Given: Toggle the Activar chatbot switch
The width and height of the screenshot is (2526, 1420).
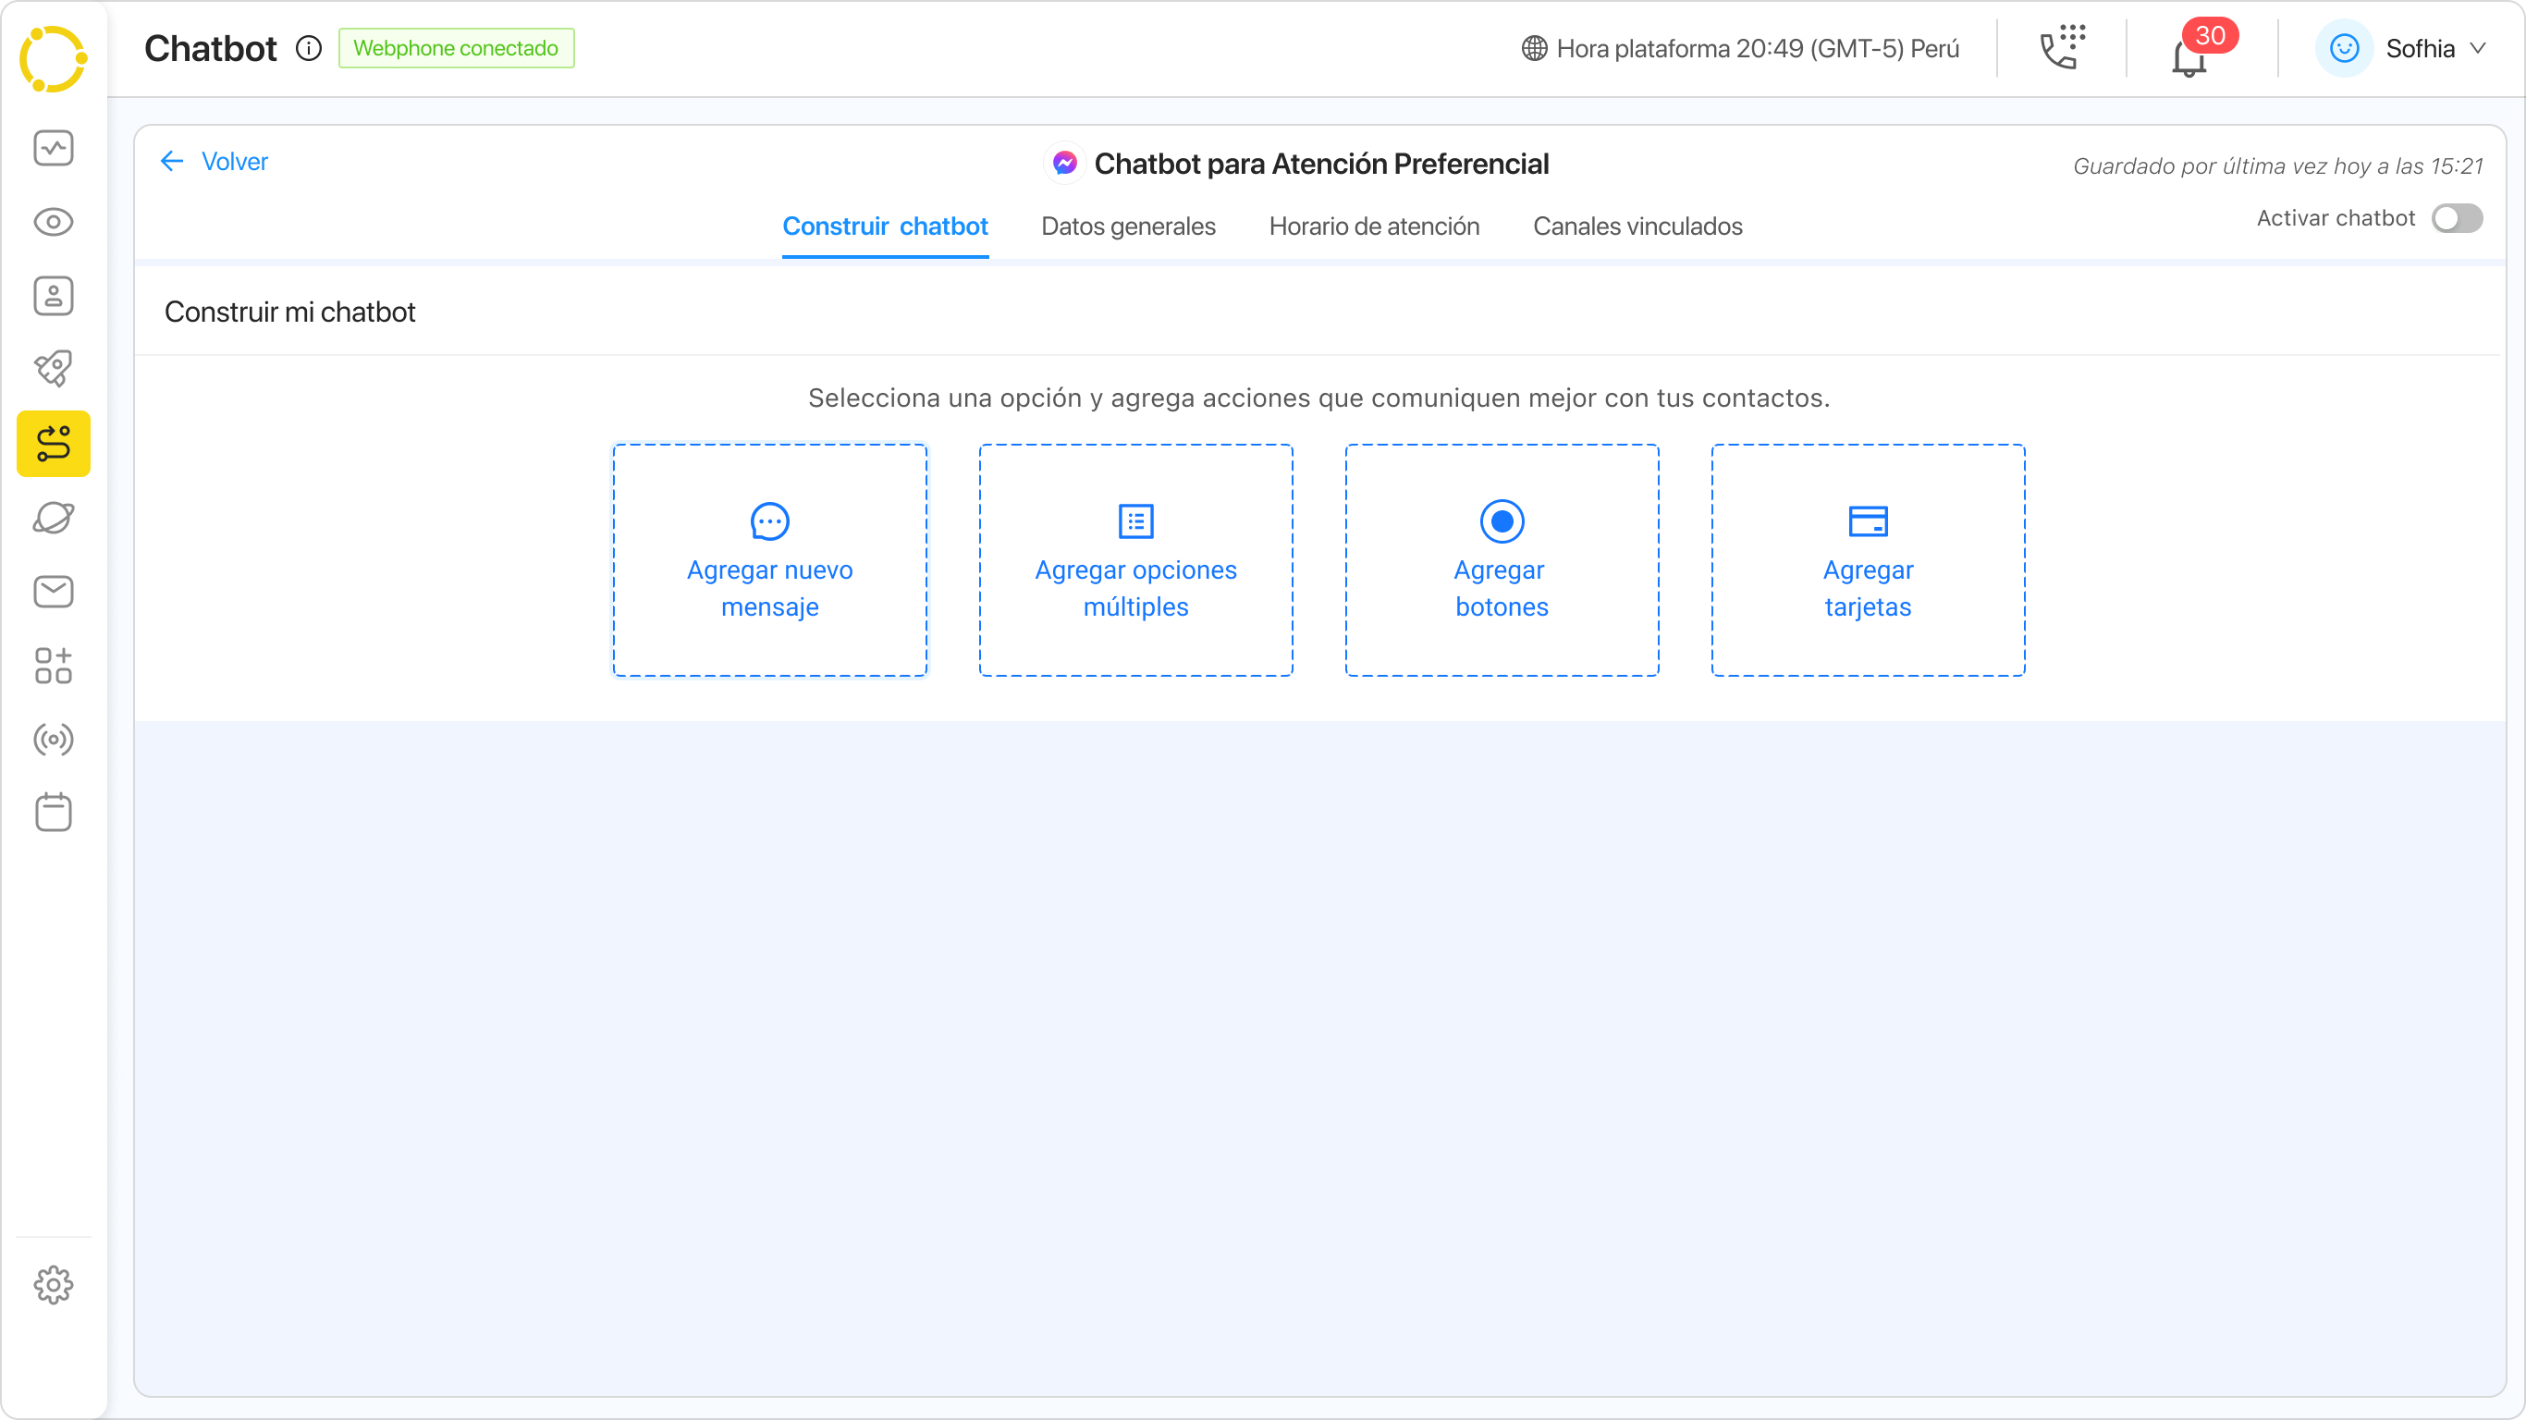Looking at the screenshot, I should 2457,217.
